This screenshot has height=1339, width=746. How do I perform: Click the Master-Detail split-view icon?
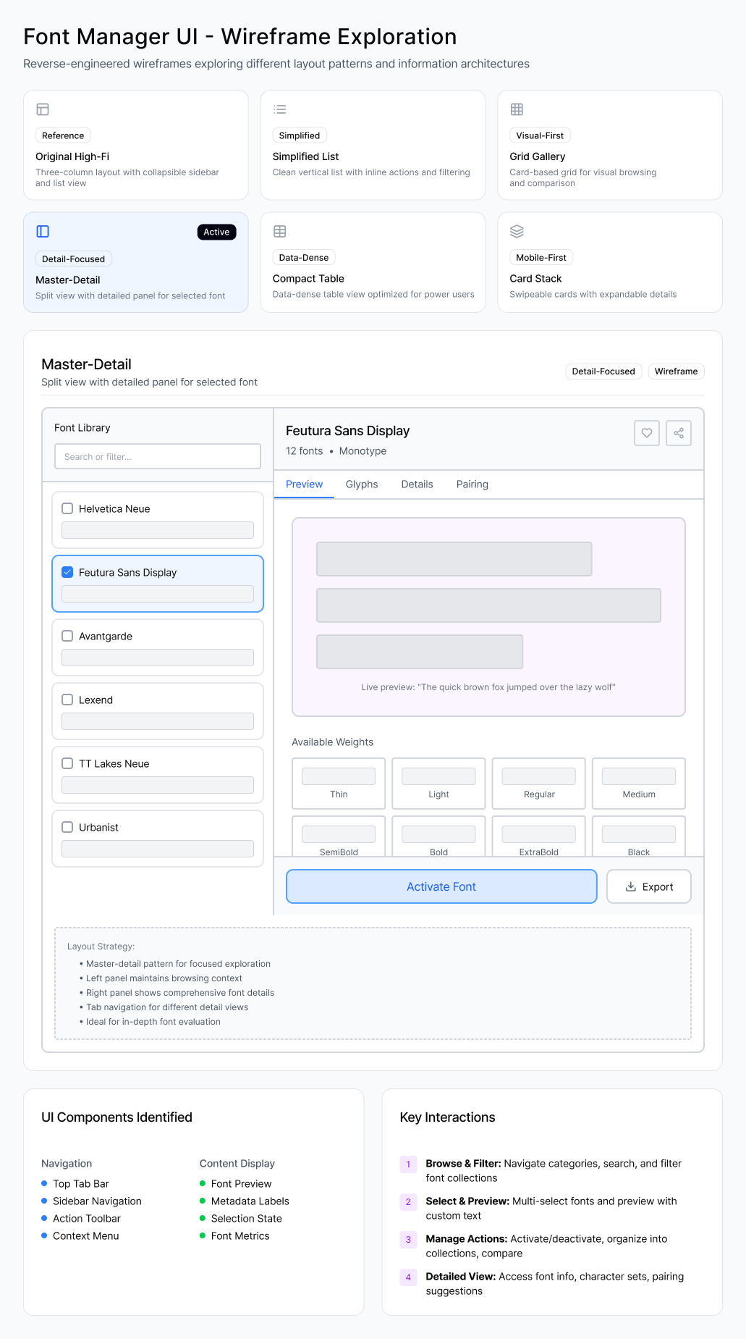(x=43, y=231)
